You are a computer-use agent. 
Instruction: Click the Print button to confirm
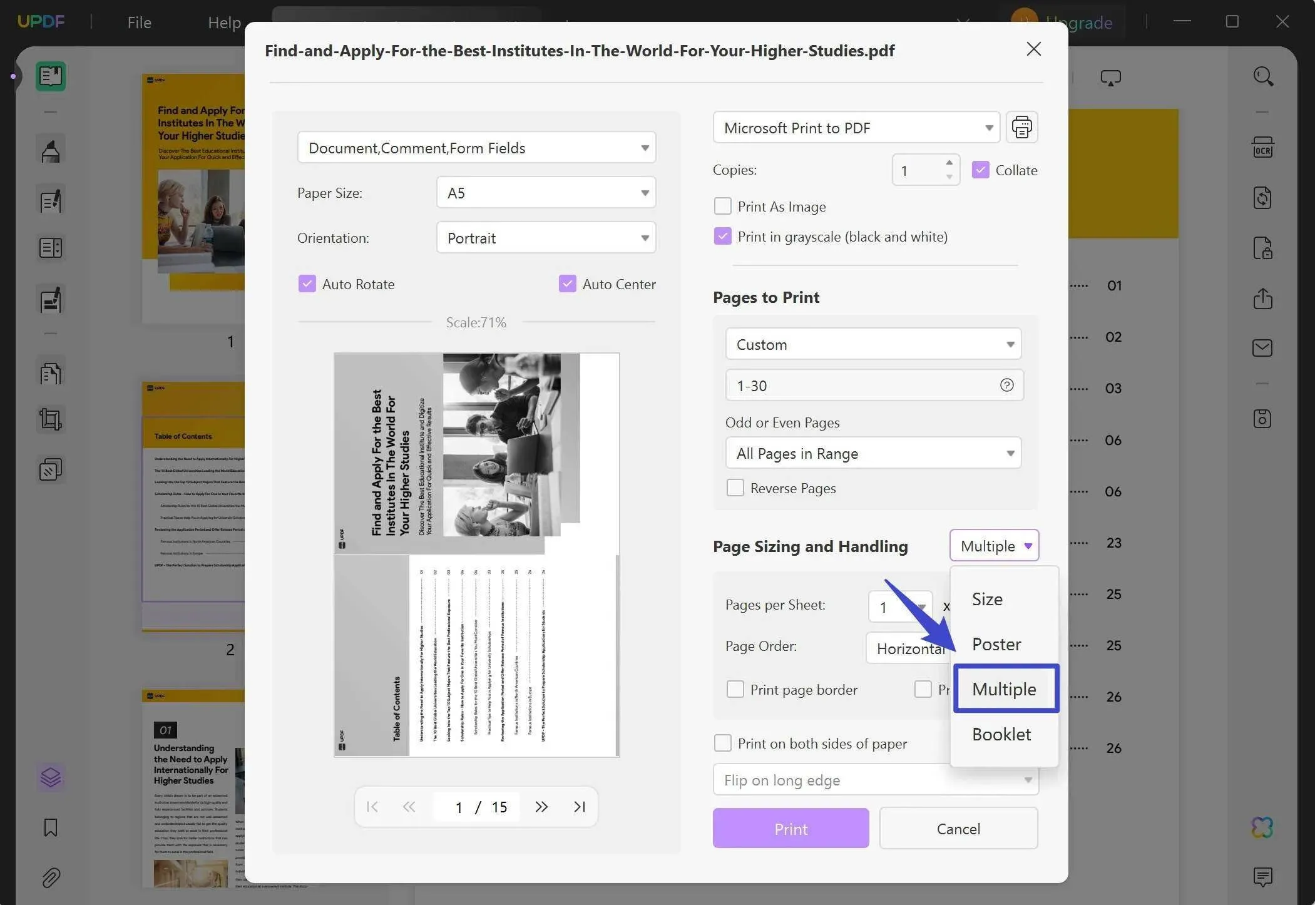click(x=791, y=827)
